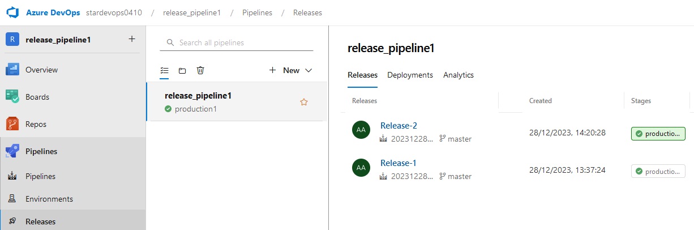Viewport: 694px width, 230px height.
Task: Toggle the favorite star for release_pipeline1
Action: pyautogui.click(x=304, y=102)
